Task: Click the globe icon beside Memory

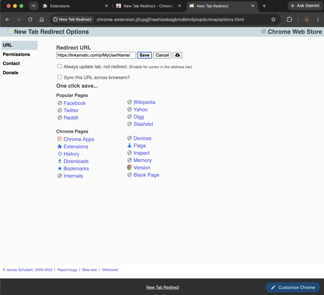Action: click(x=130, y=160)
